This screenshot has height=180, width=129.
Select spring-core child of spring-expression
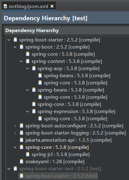coord(75,119)
